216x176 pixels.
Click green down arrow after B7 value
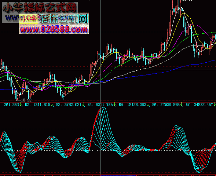pyautogui.click(x=215, y=104)
